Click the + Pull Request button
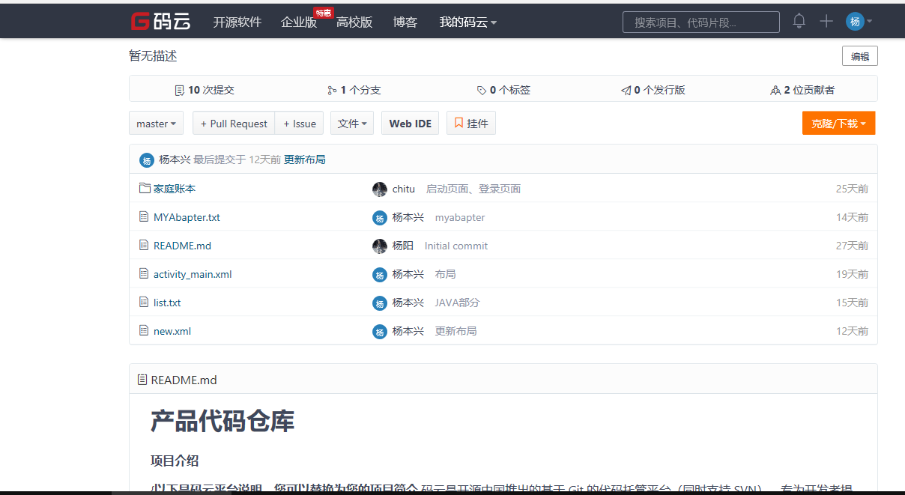 pyautogui.click(x=234, y=124)
